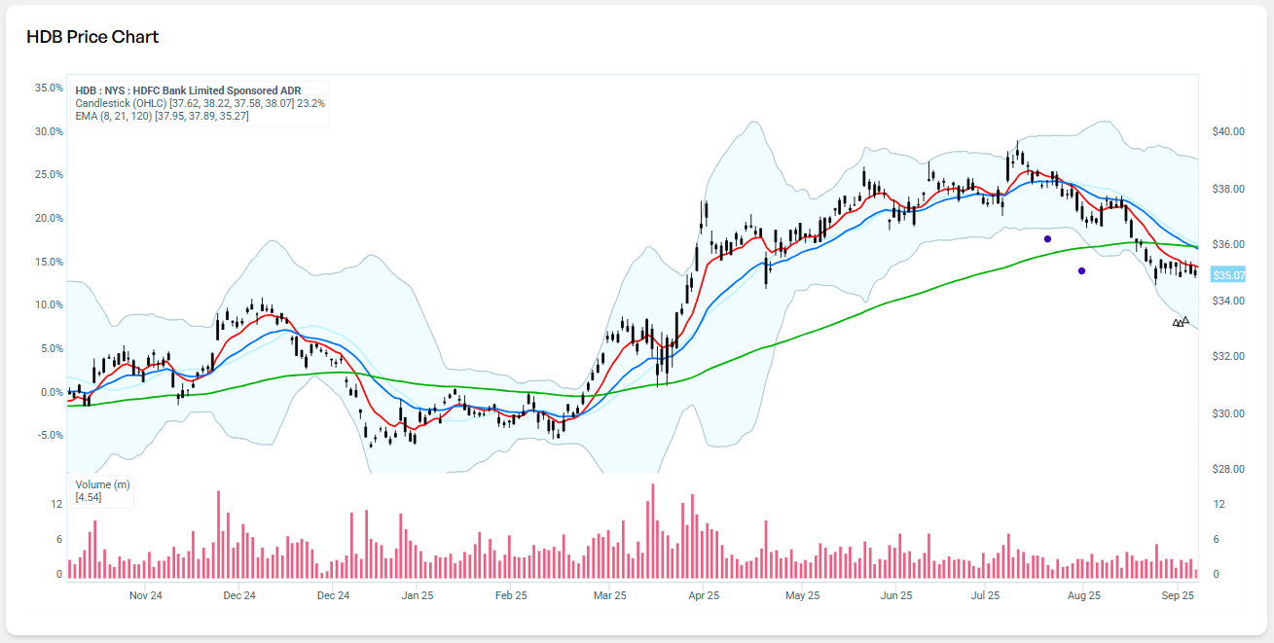The width and height of the screenshot is (1274, 643).
Task: Click the [4.54] volume value readout
Action: [89, 497]
